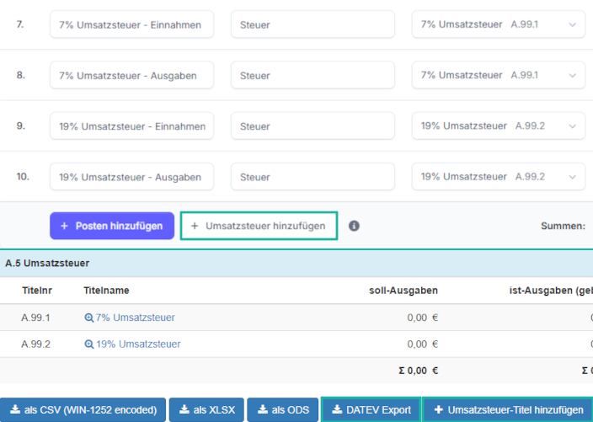Click magnifier icon next to 7% Umsatzsteuer
The image size is (593, 422).
point(89,318)
